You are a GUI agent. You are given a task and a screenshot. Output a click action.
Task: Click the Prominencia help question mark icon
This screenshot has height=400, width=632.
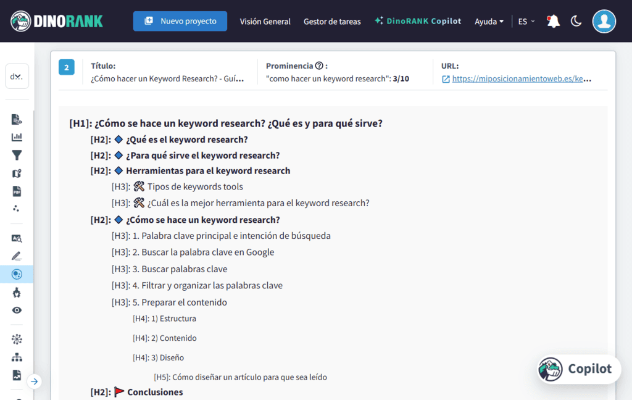(x=319, y=66)
